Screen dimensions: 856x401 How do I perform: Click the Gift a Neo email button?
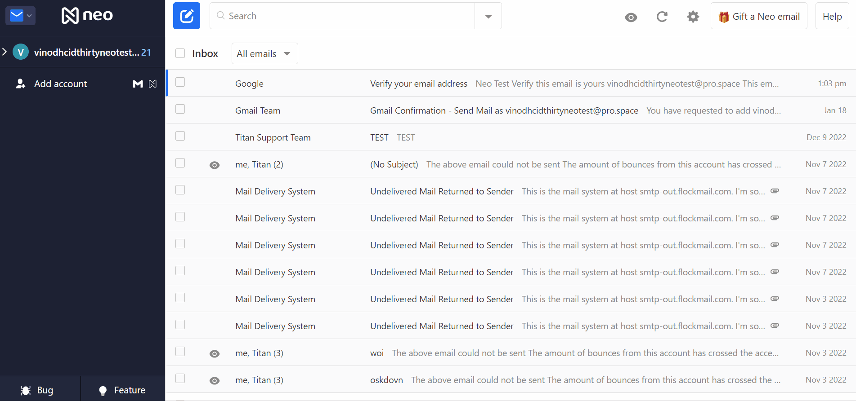(x=759, y=17)
